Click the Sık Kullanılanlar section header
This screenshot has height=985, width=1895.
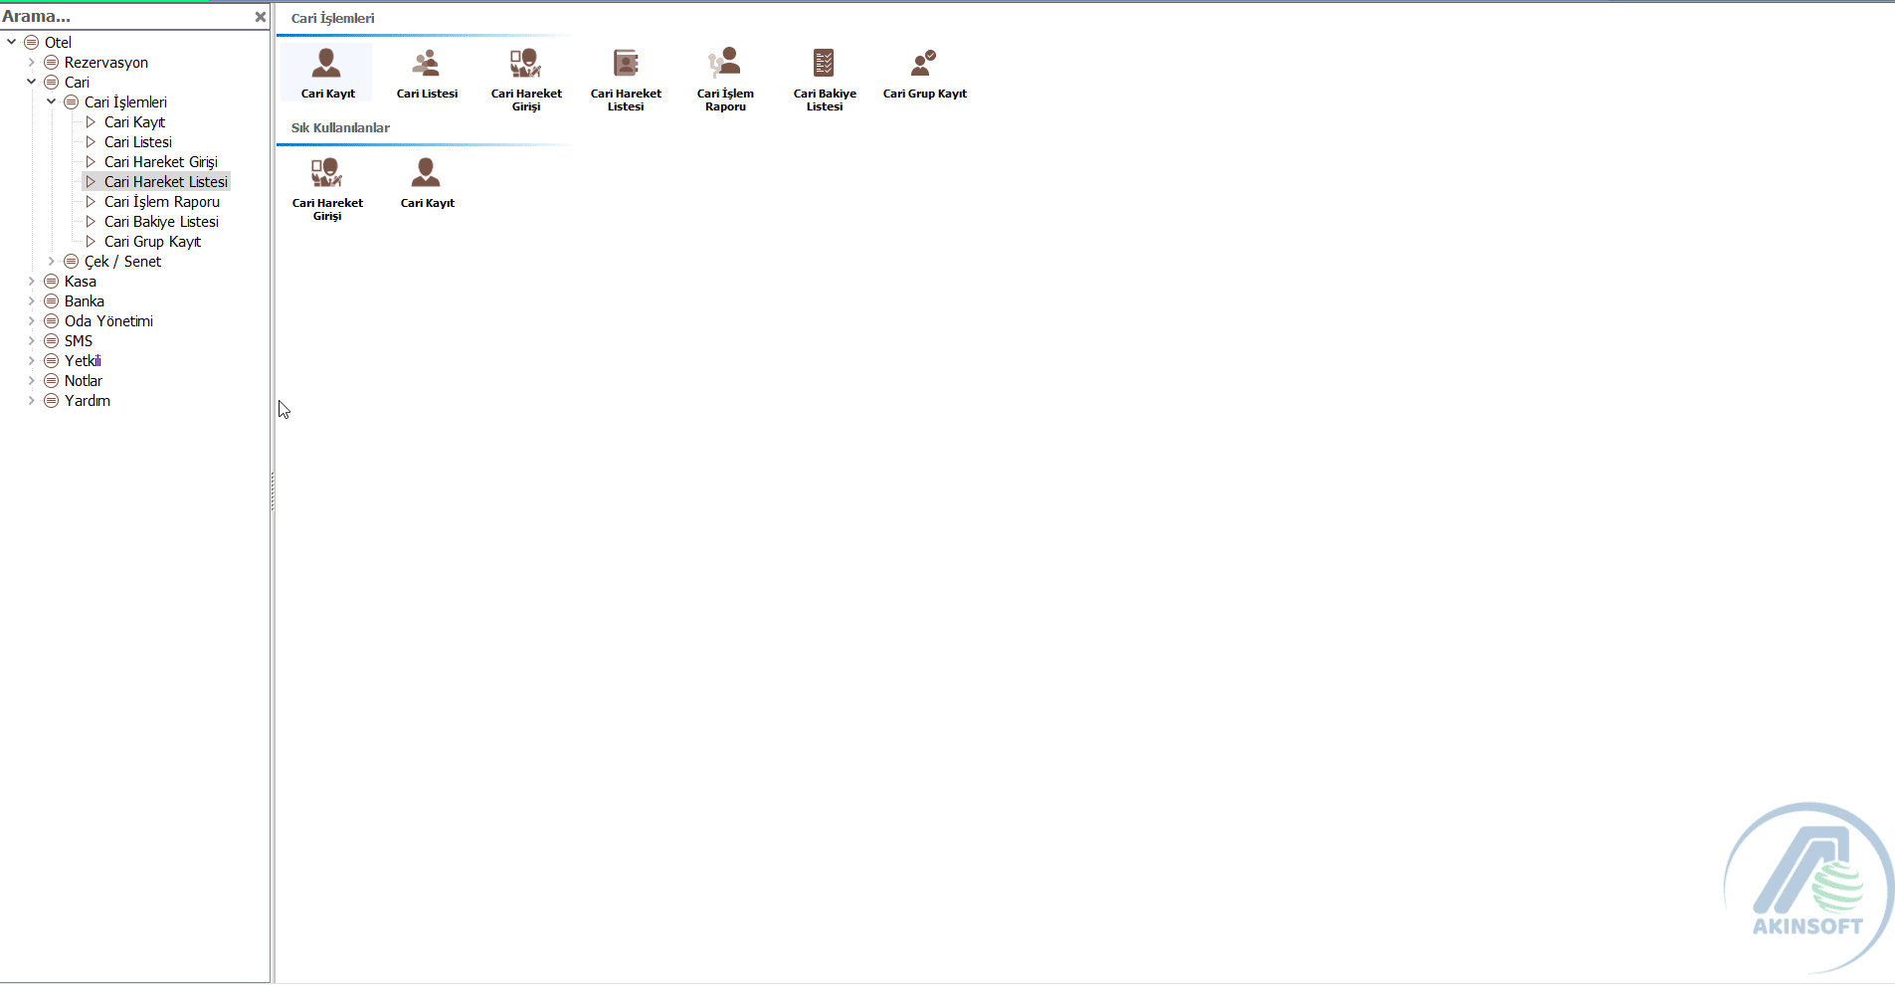click(x=340, y=127)
